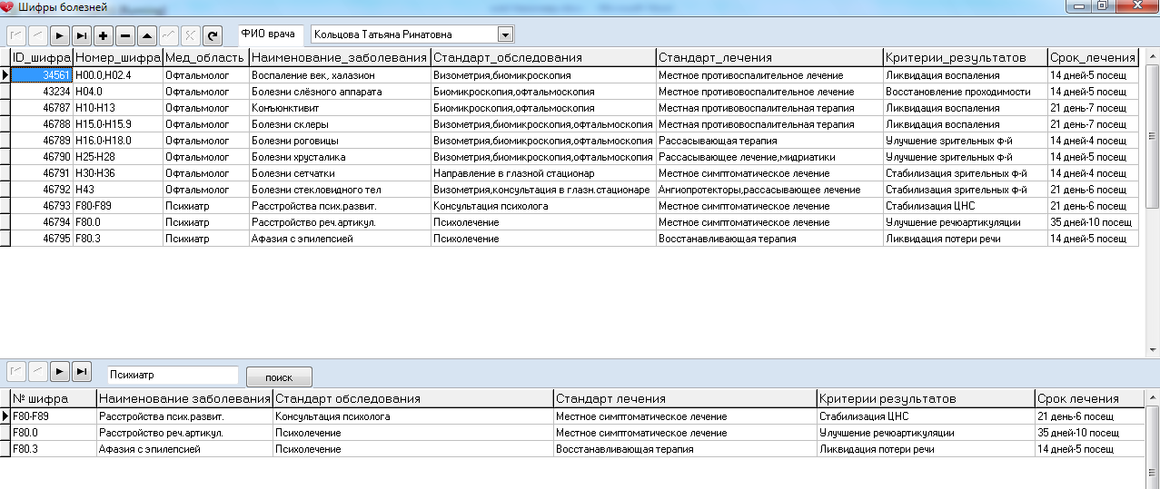Select Воспаление век, халазион cell

click(x=340, y=75)
